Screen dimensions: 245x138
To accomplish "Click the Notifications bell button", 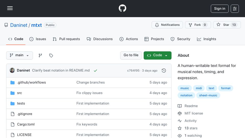I will tap(167, 25).
